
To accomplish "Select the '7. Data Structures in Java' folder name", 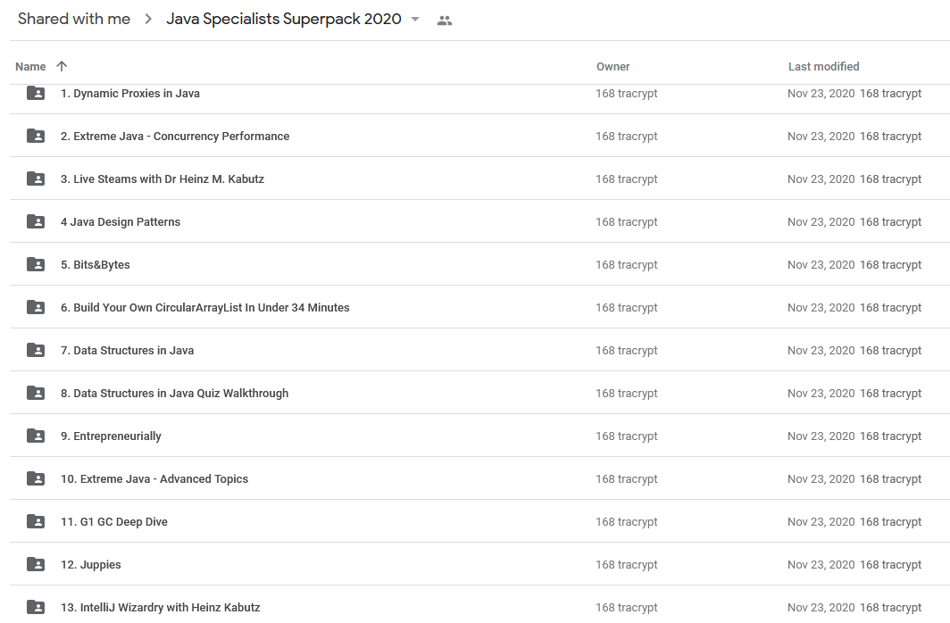I will 127,351.
